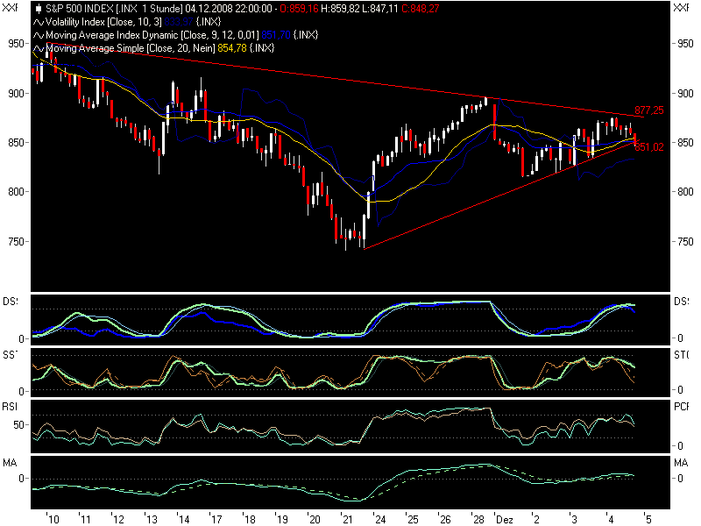This screenshot has width=701, height=526.
Task: Select the Moving Average Simple [Close, 20, Nein] label
Action: (131, 48)
